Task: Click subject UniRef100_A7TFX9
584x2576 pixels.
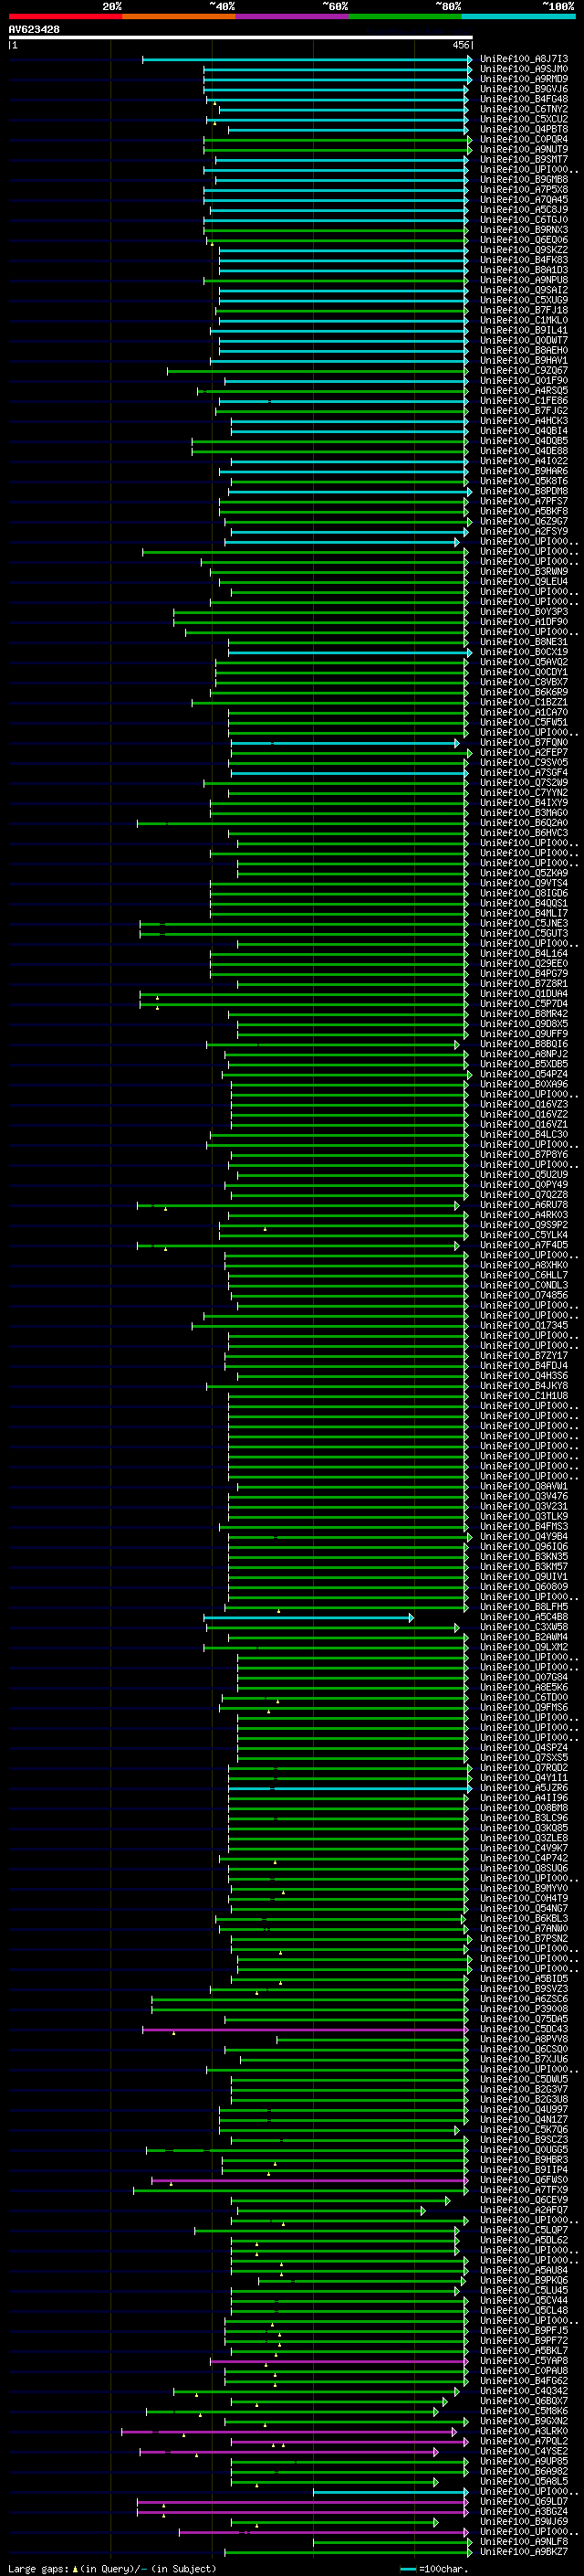Action: (524, 2189)
